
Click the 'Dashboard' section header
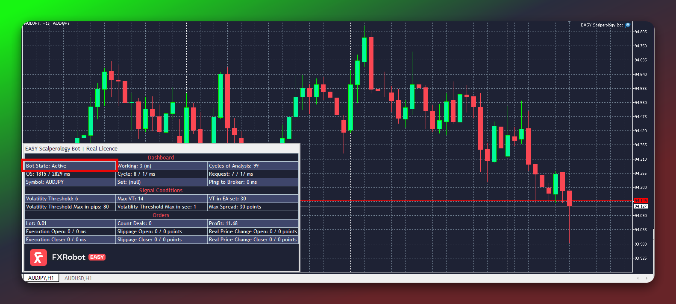click(x=161, y=158)
